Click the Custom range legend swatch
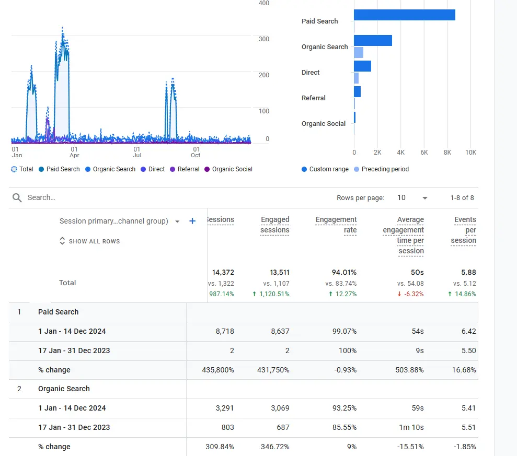The image size is (517, 456). (304, 169)
